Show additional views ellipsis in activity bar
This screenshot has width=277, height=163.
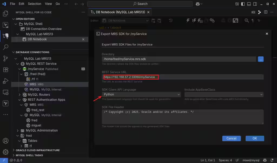[5, 114]
